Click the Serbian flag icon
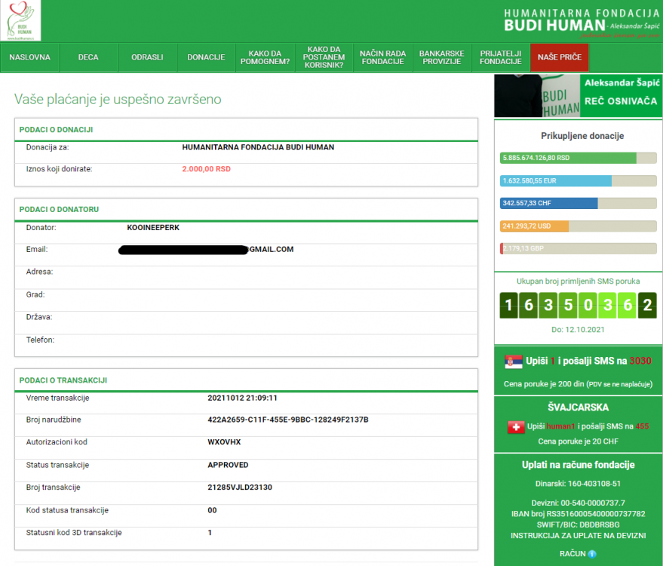The width and height of the screenshot is (663, 566). click(x=513, y=362)
